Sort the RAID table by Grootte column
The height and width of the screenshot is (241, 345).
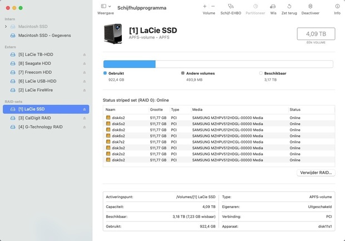tap(159, 110)
